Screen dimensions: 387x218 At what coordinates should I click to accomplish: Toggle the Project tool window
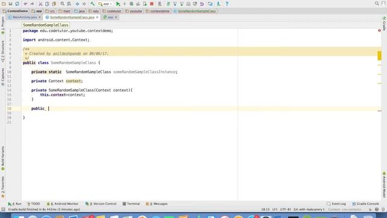click(x=2, y=25)
